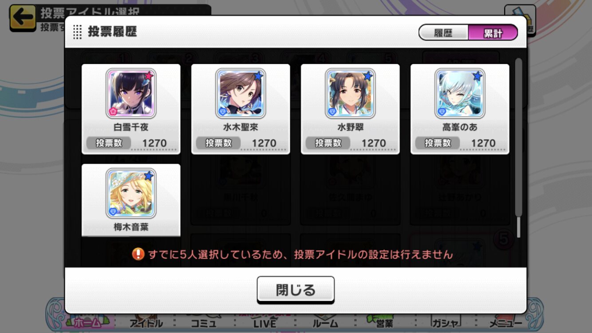This screenshot has width=592, height=333.
Task: Click the vote history list scrollbar
Action: 518,148
